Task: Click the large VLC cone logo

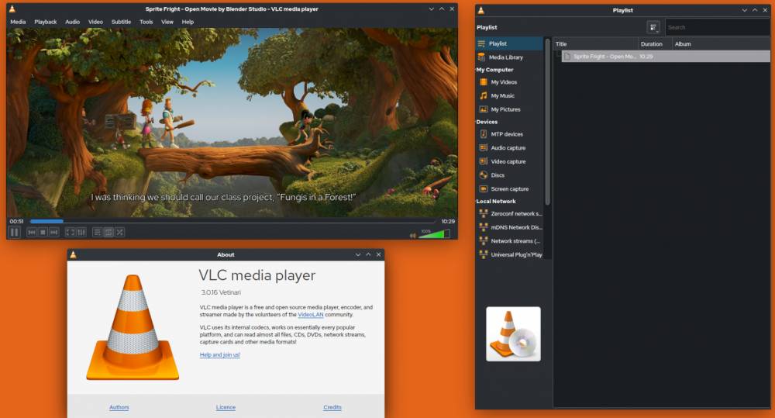Action: (x=133, y=327)
